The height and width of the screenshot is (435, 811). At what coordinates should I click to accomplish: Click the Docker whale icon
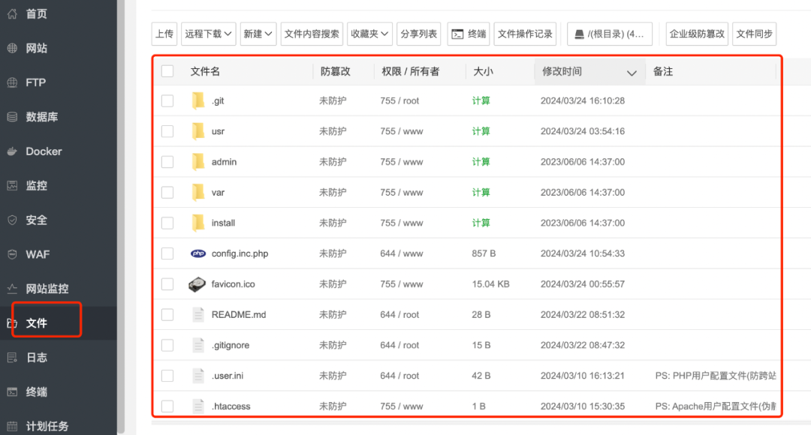13,151
